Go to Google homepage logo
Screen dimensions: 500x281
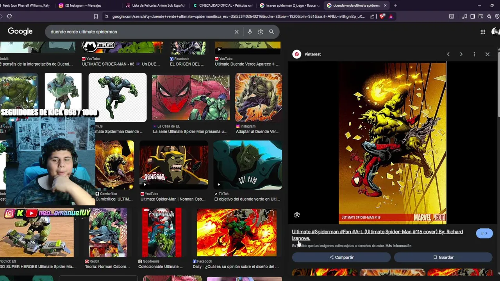pyautogui.click(x=20, y=32)
